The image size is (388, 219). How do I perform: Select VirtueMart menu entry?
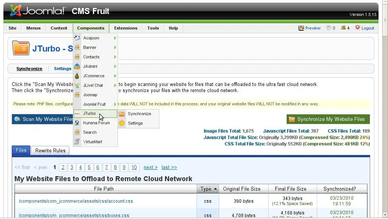pyautogui.click(x=96, y=142)
